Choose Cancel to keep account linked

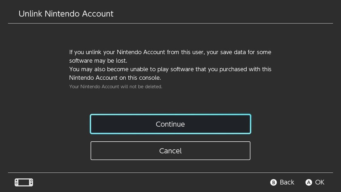tap(170, 151)
